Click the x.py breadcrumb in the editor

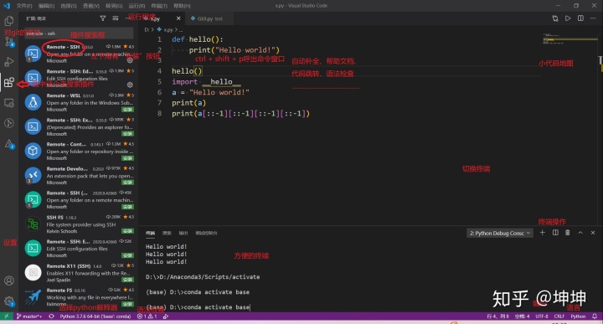point(168,29)
